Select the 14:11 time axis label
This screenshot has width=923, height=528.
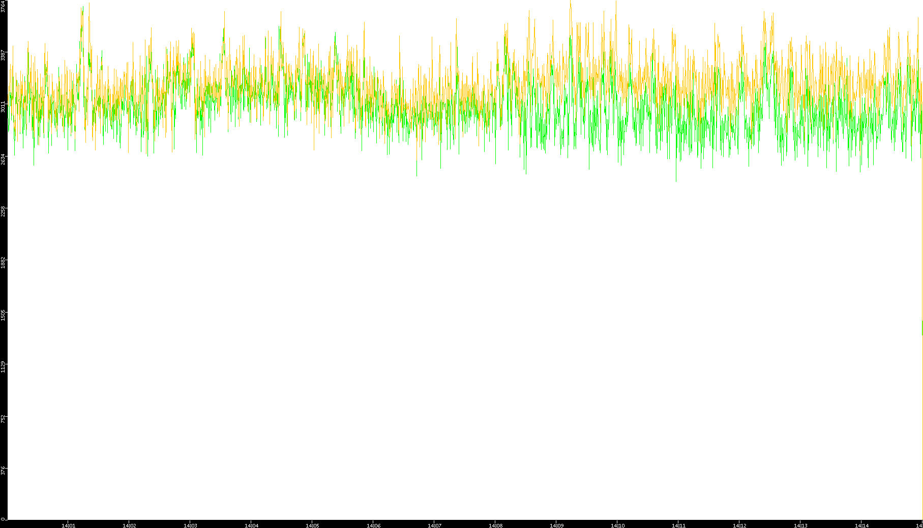click(x=678, y=525)
